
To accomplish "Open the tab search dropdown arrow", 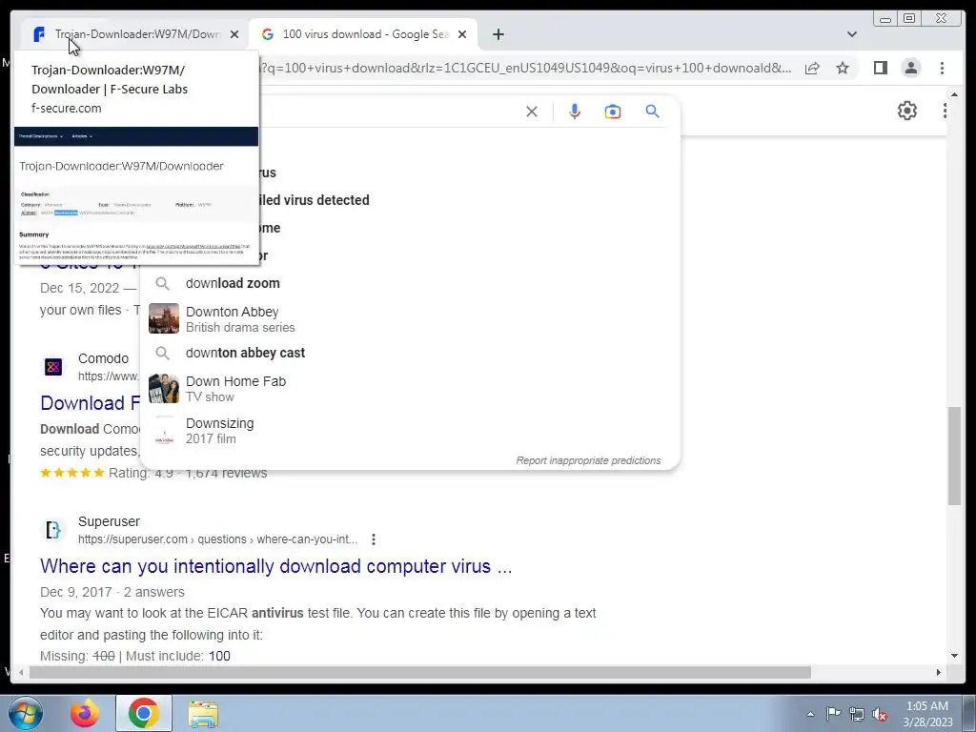I will [851, 34].
